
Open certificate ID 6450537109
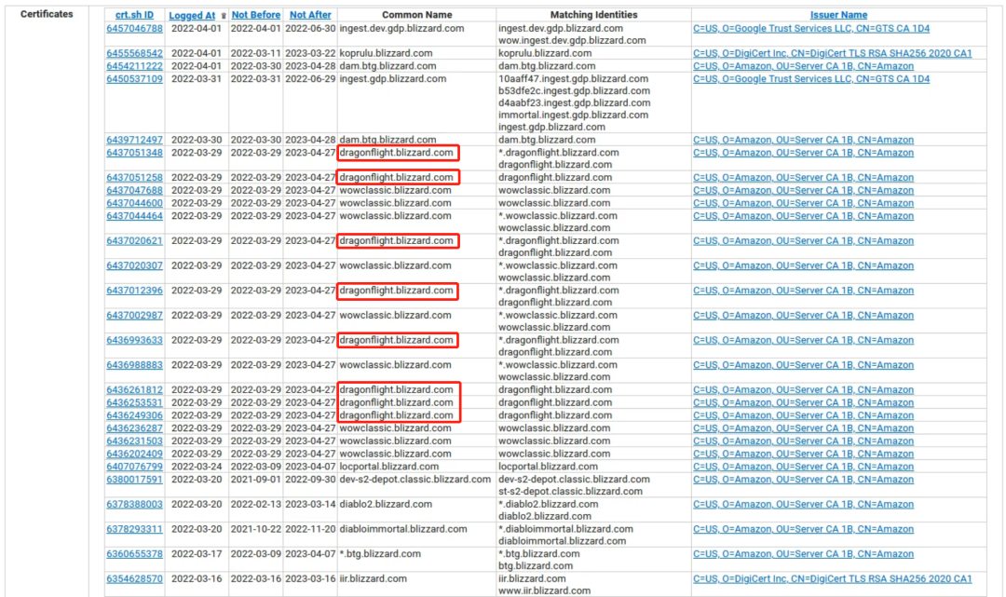click(x=135, y=79)
